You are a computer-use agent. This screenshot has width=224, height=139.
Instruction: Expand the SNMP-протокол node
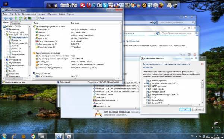tap(144, 86)
